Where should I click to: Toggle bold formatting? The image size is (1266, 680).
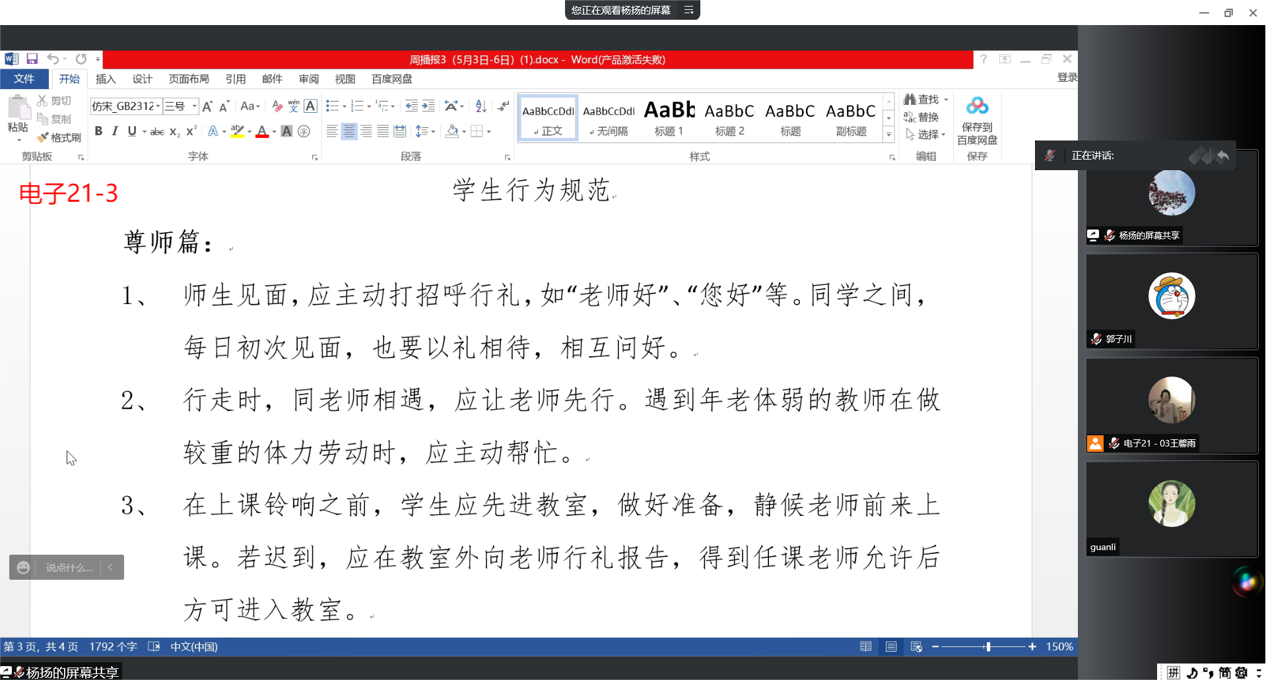[98, 131]
